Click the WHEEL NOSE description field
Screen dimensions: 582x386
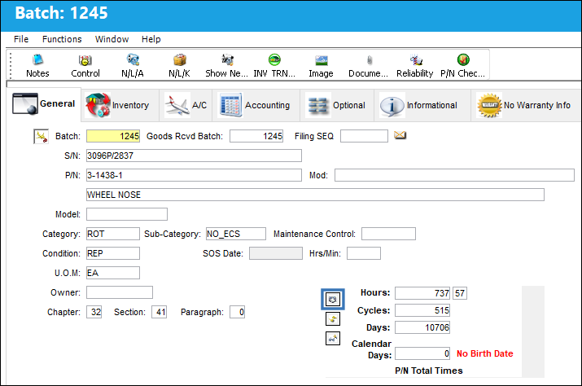(x=316, y=195)
